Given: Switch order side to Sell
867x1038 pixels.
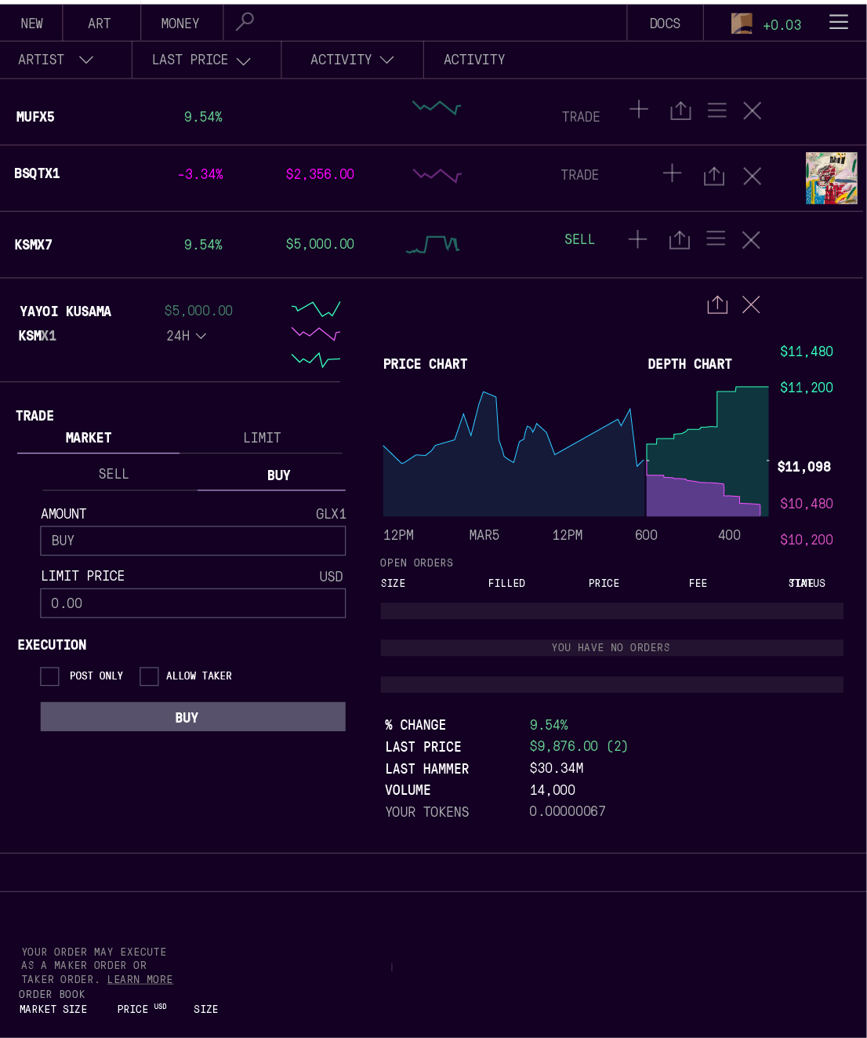Looking at the screenshot, I should [114, 474].
